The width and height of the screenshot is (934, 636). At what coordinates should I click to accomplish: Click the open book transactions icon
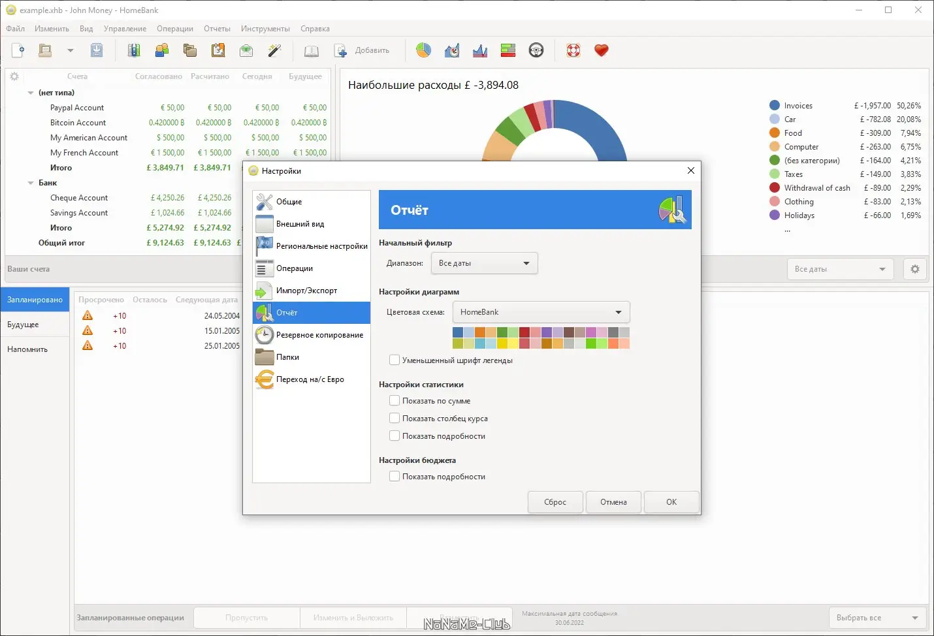[312, 50]
